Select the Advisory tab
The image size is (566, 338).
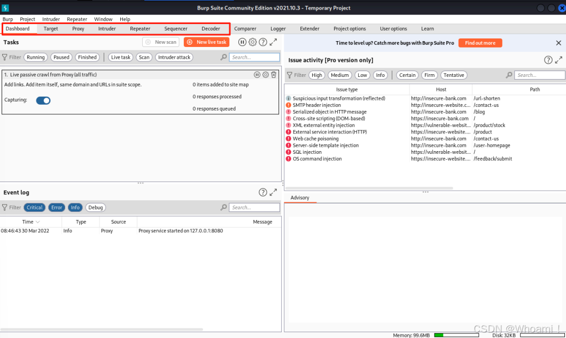click(x=300, y=198)
